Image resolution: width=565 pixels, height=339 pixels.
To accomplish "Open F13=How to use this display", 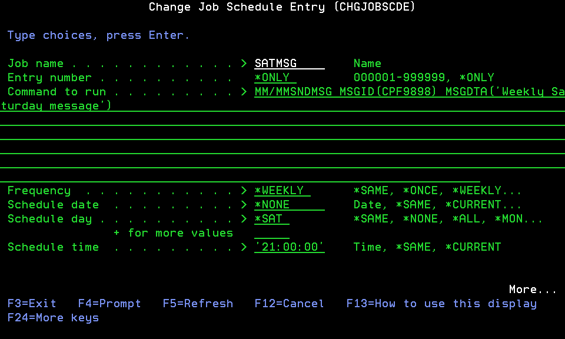I will (441, 304).
